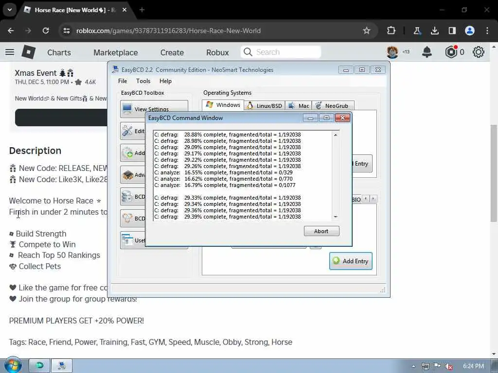
Task: Click command output scroll down arrow
Action: click(336, 217)
